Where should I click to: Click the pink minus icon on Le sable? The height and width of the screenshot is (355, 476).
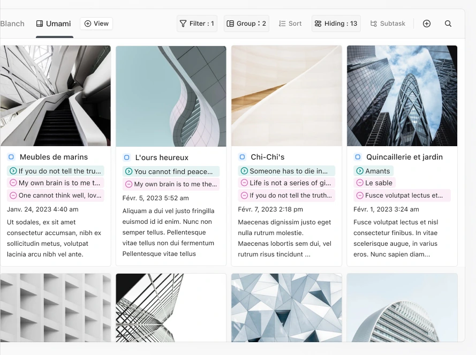[x=360, y=183]
